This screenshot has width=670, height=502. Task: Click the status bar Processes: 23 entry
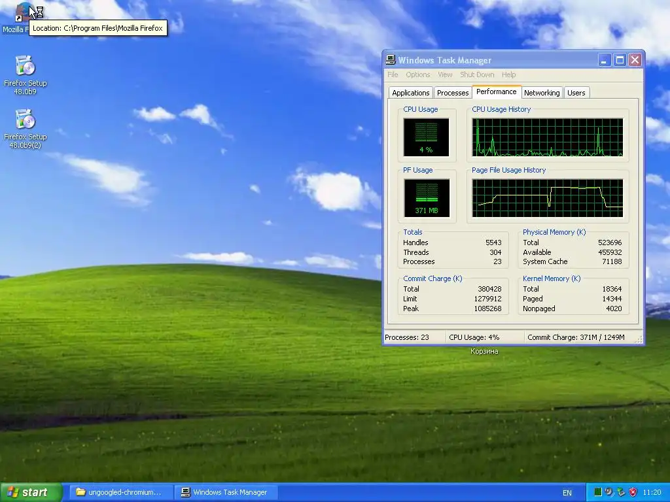[407, 337]
